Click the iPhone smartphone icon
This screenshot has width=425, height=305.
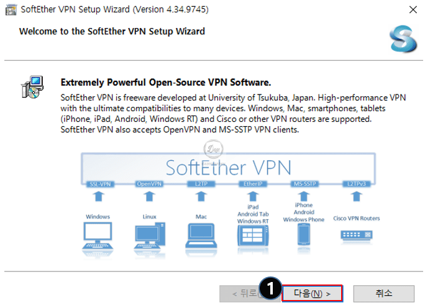click(304, 234)
